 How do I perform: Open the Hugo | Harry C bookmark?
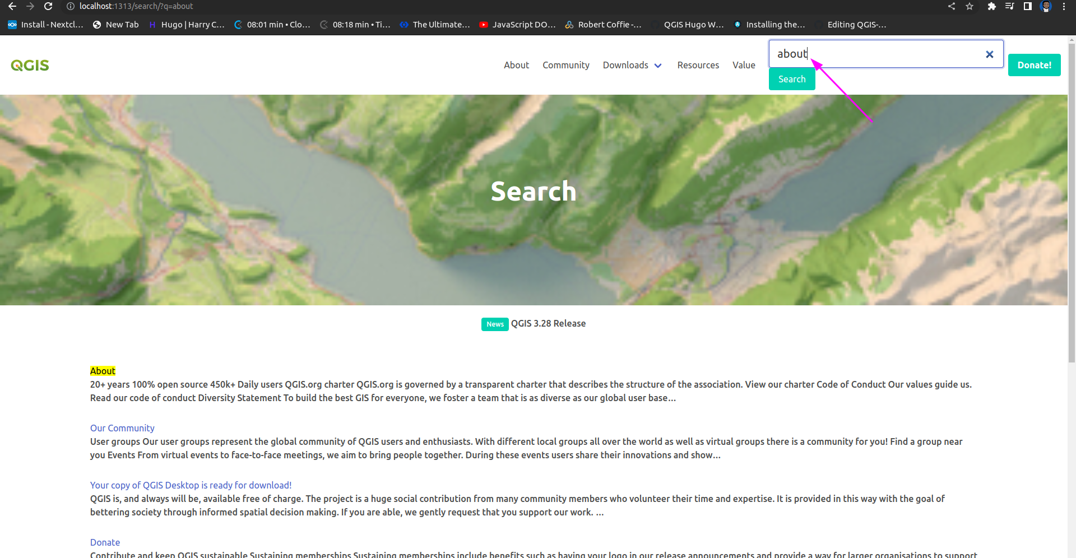pos(187,24)
